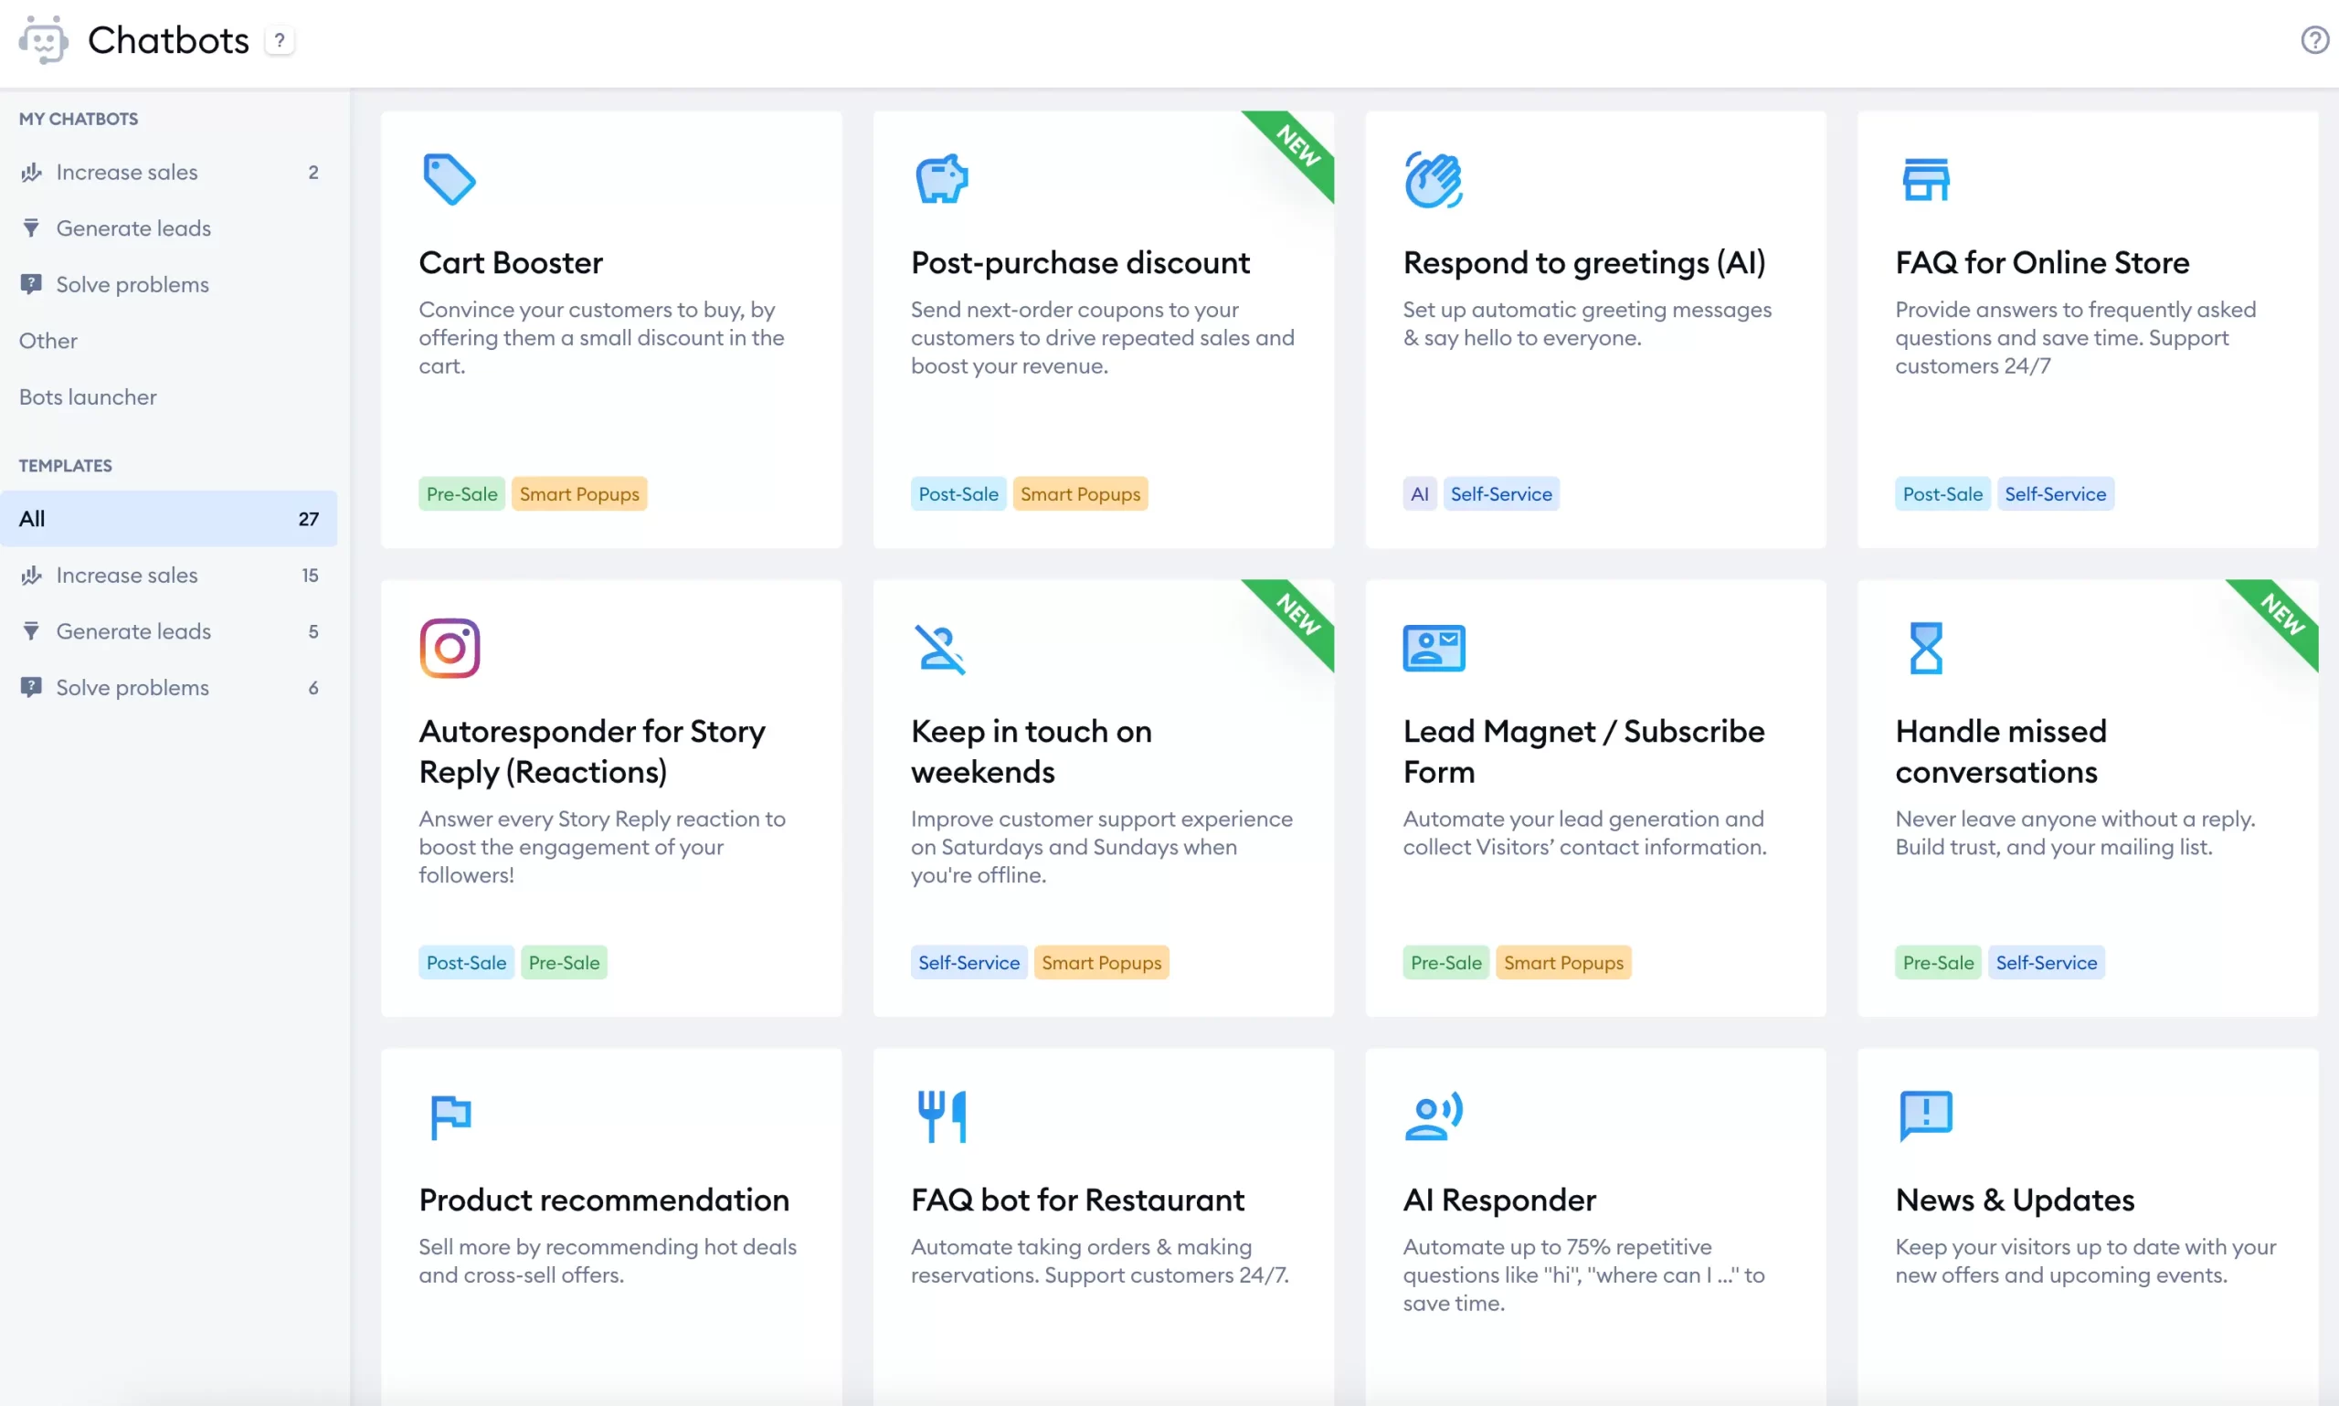
Task: Click the fork and knife Restaurant icon
Action: tap(941, 1116)
